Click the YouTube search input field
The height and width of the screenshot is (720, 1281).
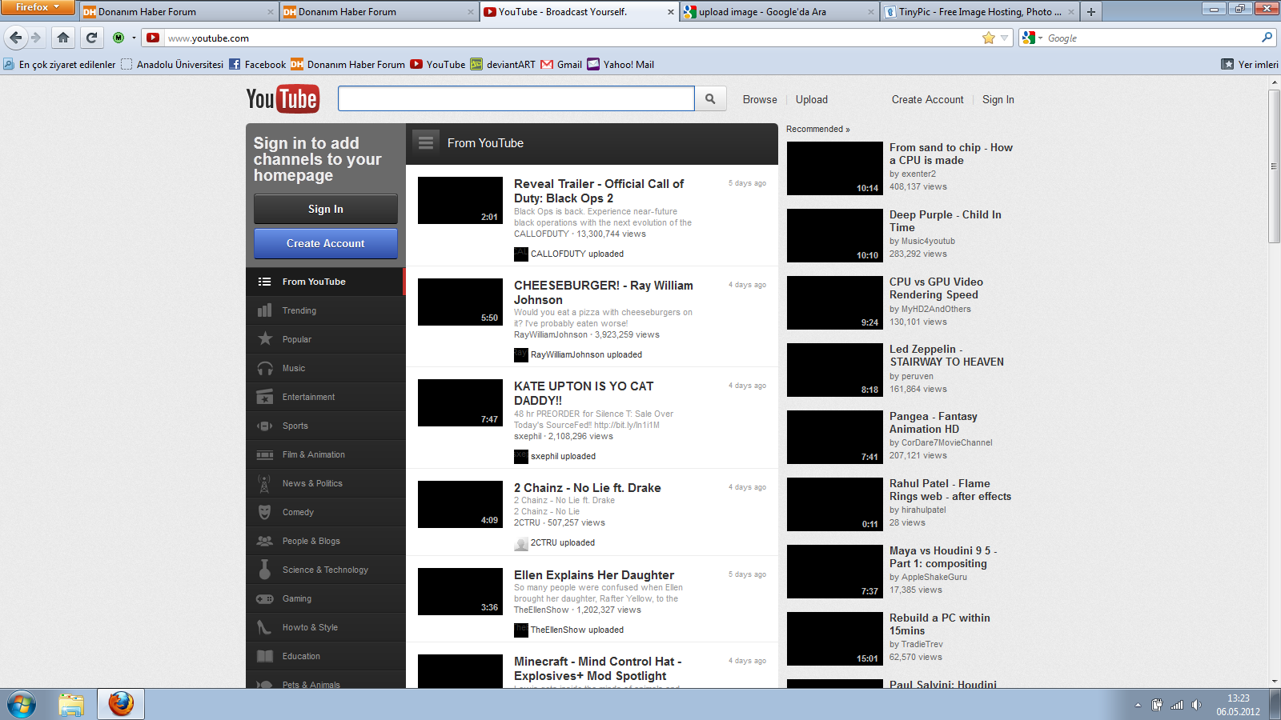tap(516, 98)
